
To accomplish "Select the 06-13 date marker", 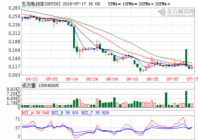I will point(132,79).
